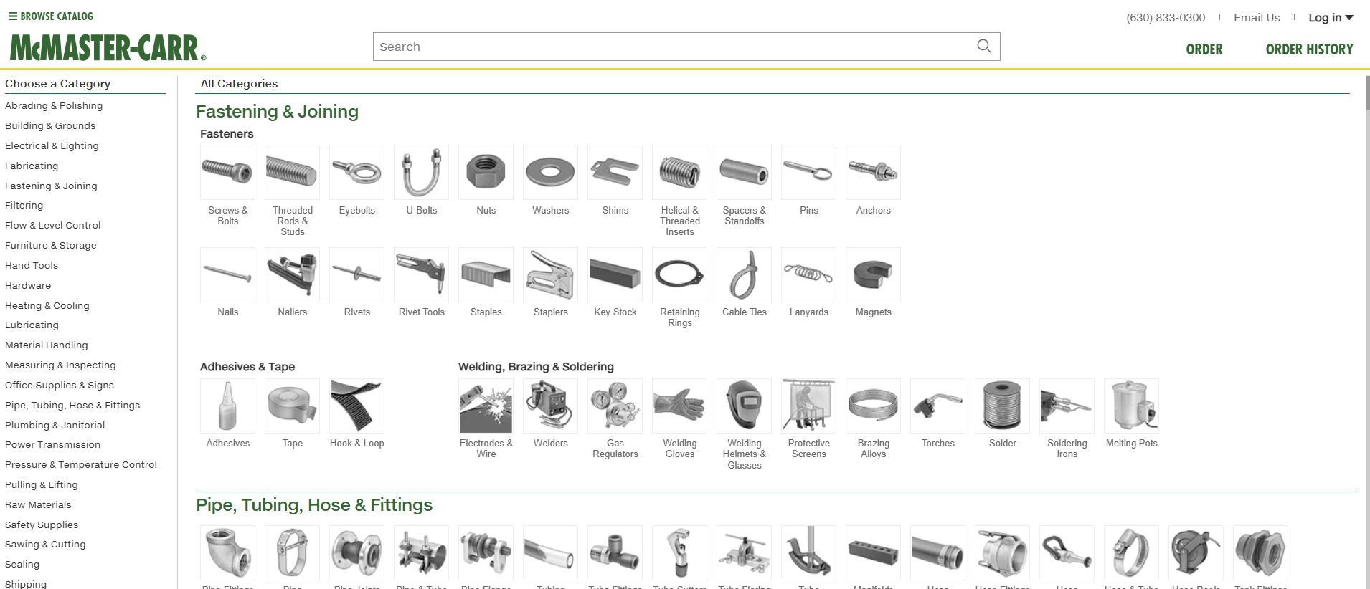Click the Welding Helmets & Glasses icon
This screenshot has height=589, width=1370.
coord(744,406)
